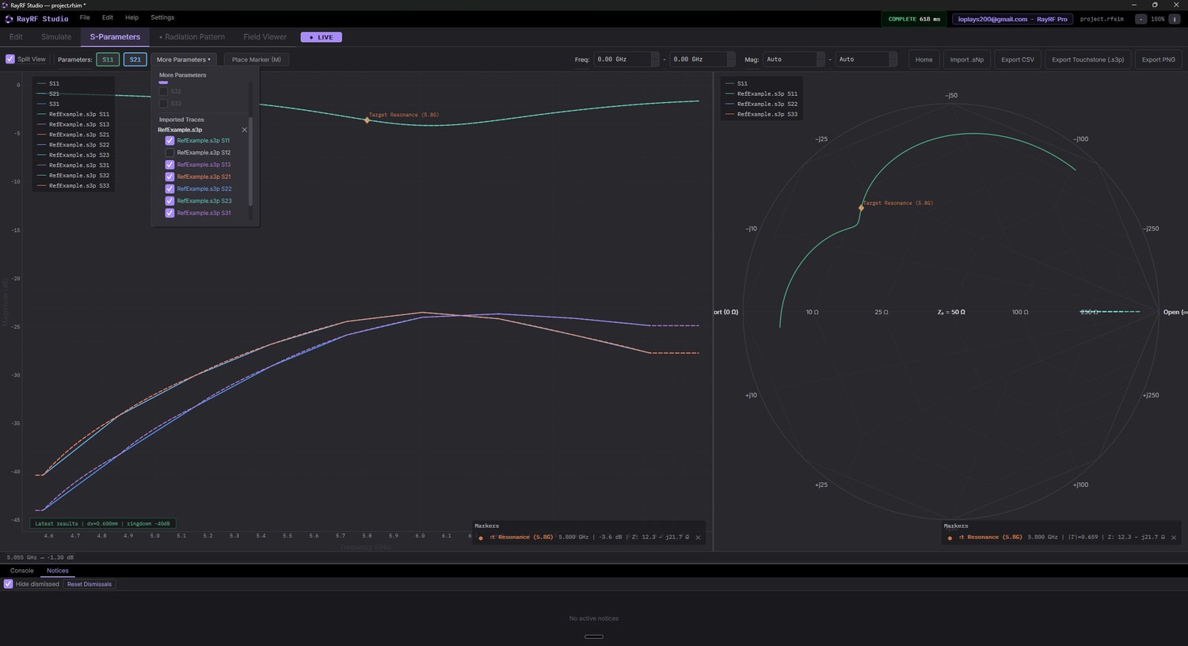Click the Import .sNp button
This screenshot has width=1188, height=646.
[967, 59]
